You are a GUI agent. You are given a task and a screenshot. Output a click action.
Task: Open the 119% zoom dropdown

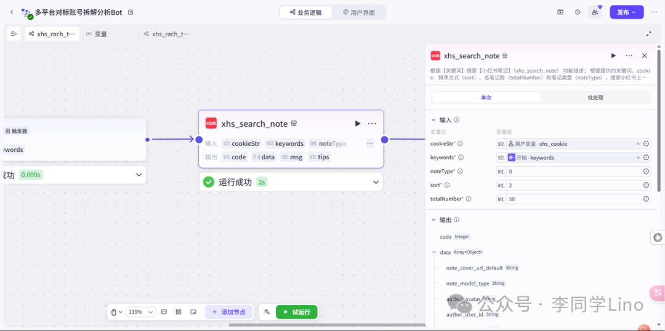(x=141, y=312)
